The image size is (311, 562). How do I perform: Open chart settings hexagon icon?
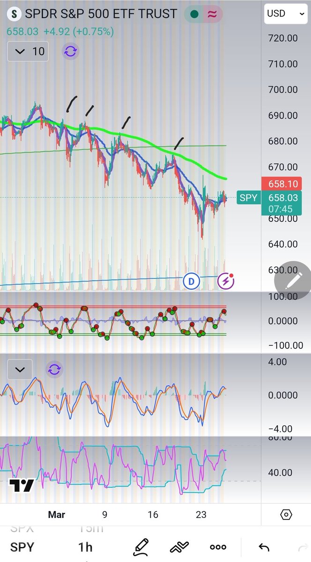pyautogui.click(x=286, y=515)
